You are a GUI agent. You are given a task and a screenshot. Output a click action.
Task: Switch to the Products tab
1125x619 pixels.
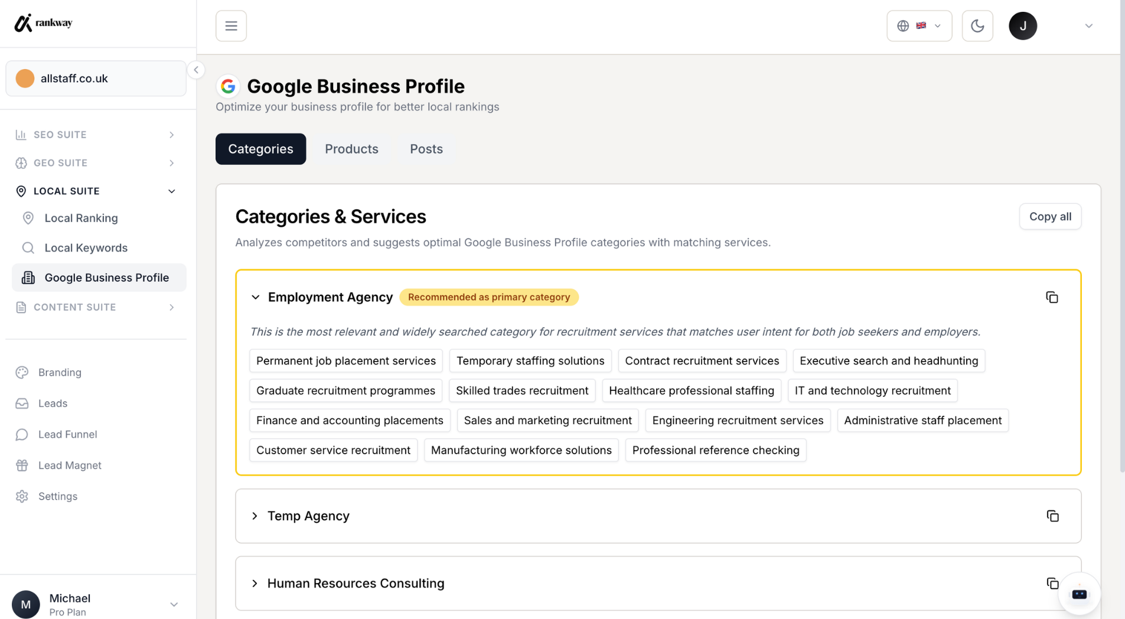point(351,149)
